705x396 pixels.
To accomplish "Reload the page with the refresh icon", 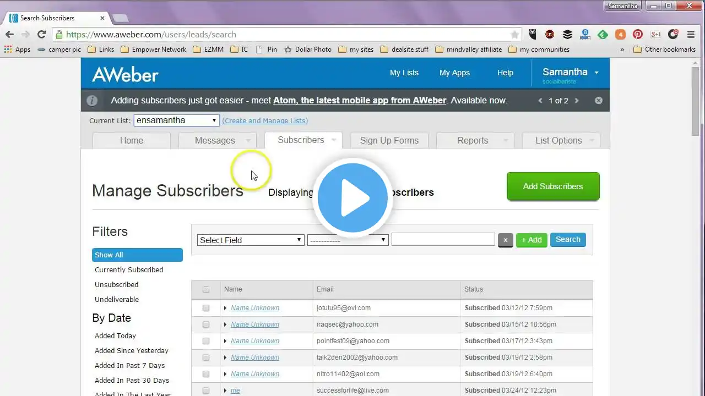I will tap(41, 34).
